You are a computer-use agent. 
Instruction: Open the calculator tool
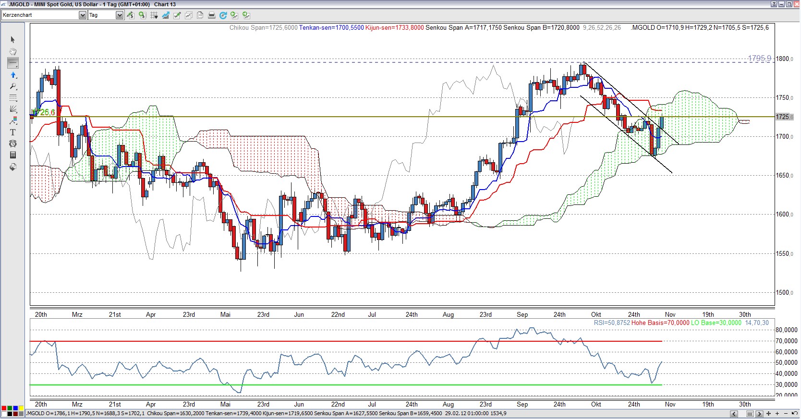click(x=13, y=155)
